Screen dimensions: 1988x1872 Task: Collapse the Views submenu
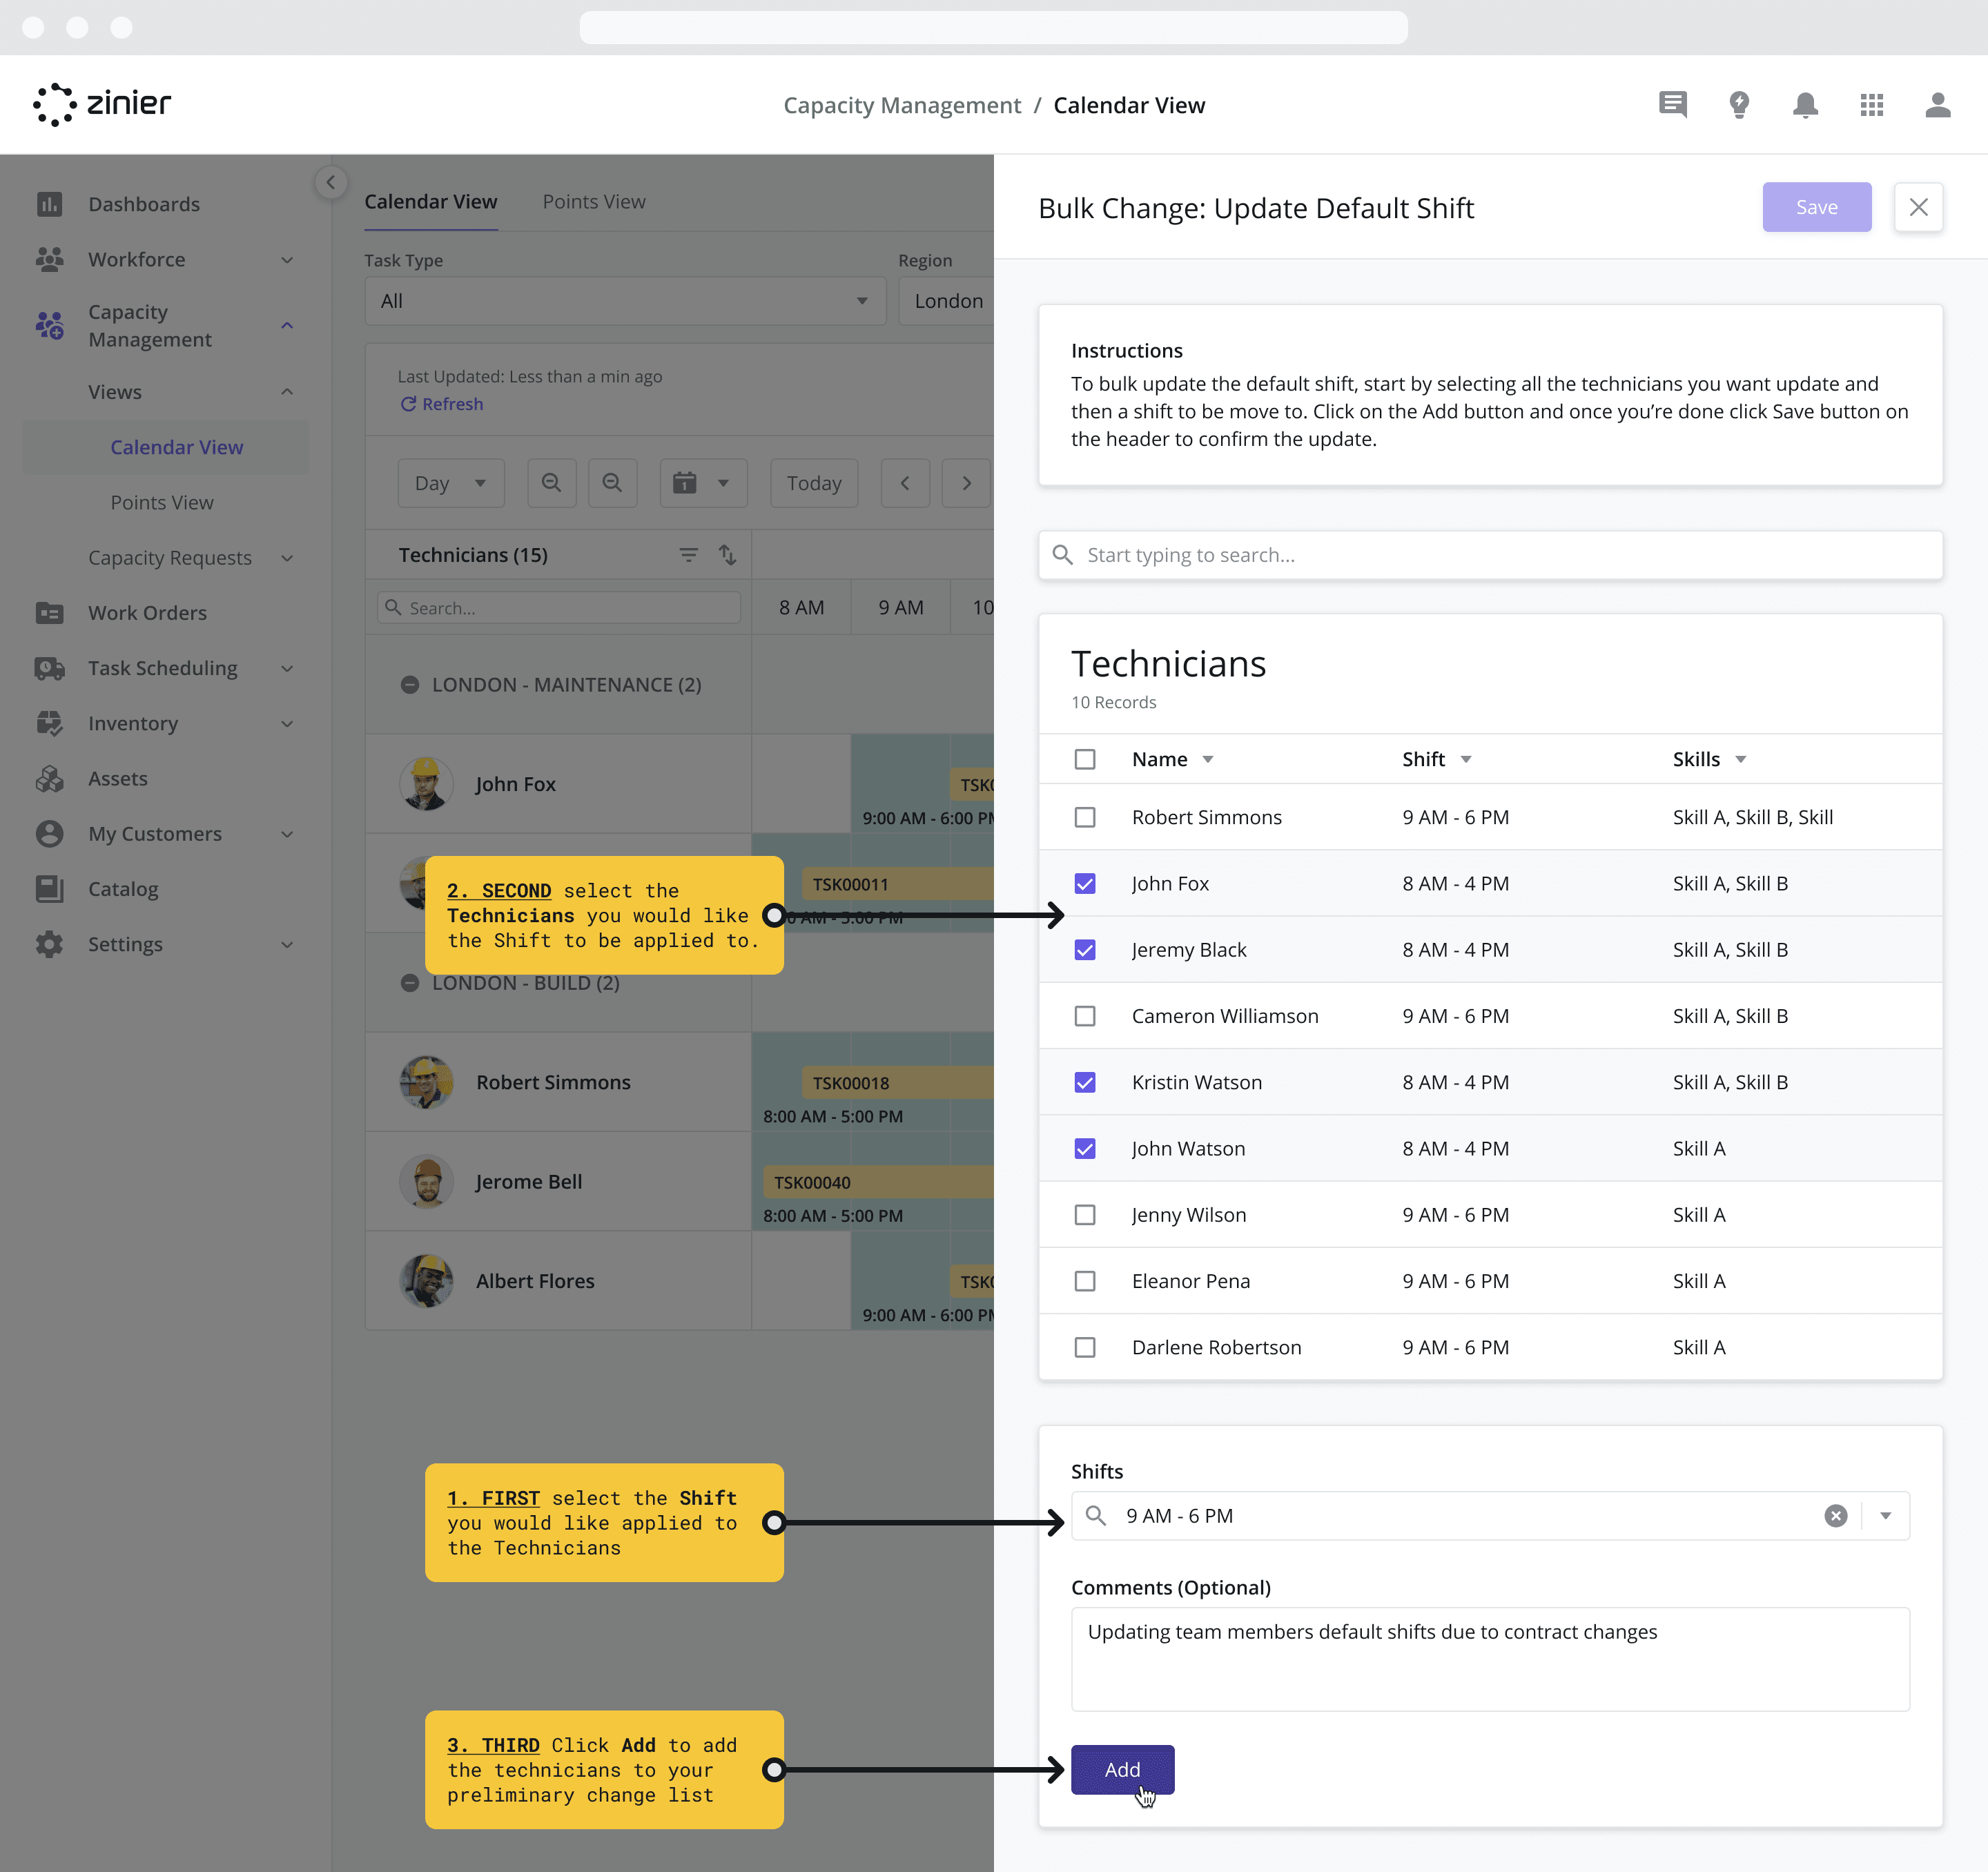287,392
